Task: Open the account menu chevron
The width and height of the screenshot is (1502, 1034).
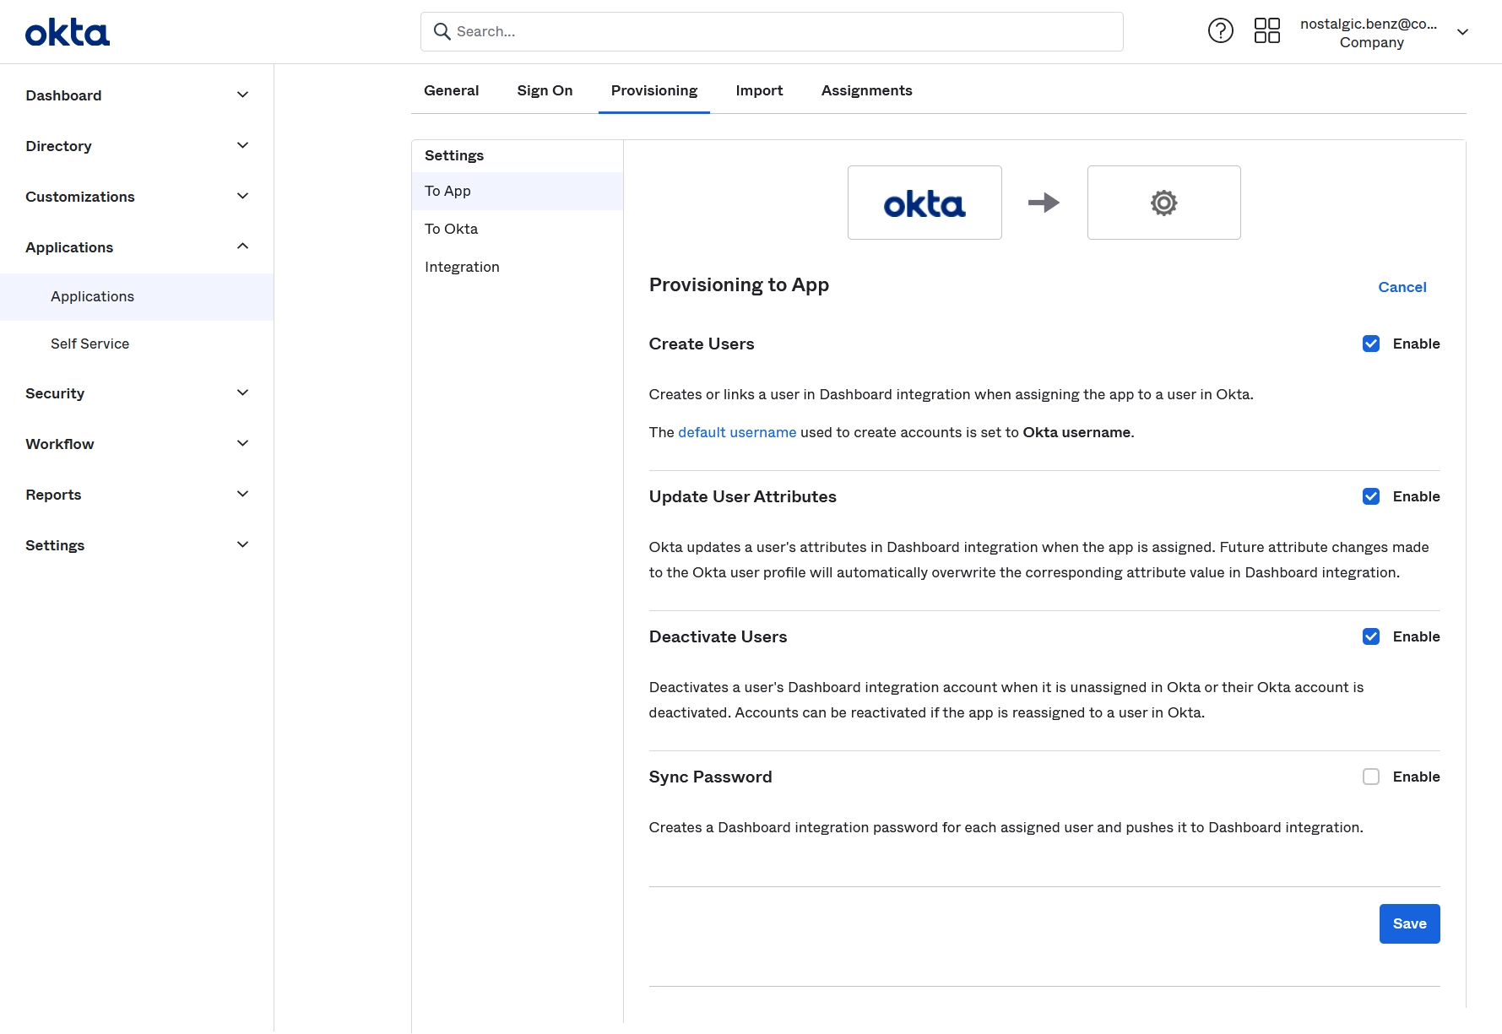Action: click(x=1462, y=32)
